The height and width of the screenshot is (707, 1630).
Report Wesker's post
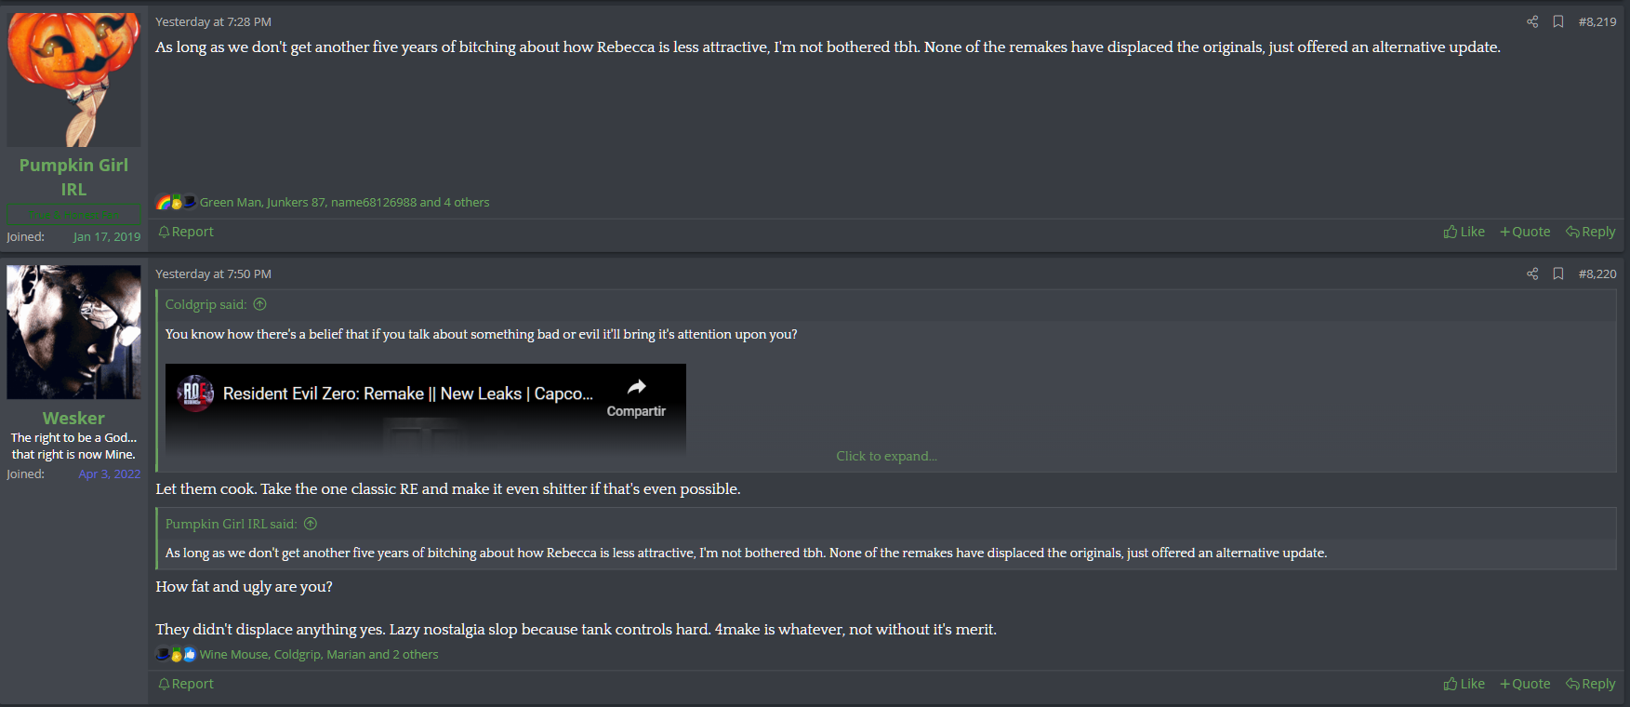(186, 684)
